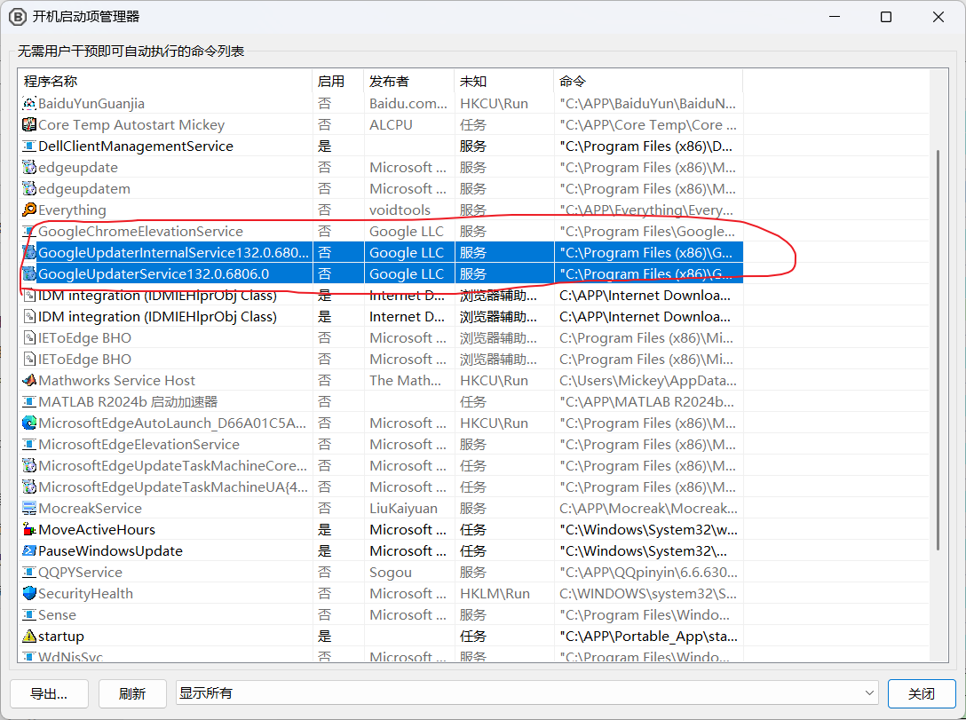
Task: Click command cell of QQPYService row
Action: click(648, 572)
